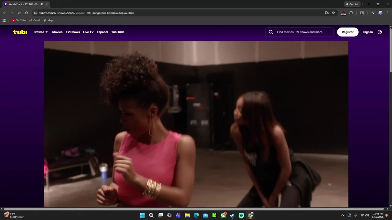
Task: Open the browser home page
Action: (27, 13)
